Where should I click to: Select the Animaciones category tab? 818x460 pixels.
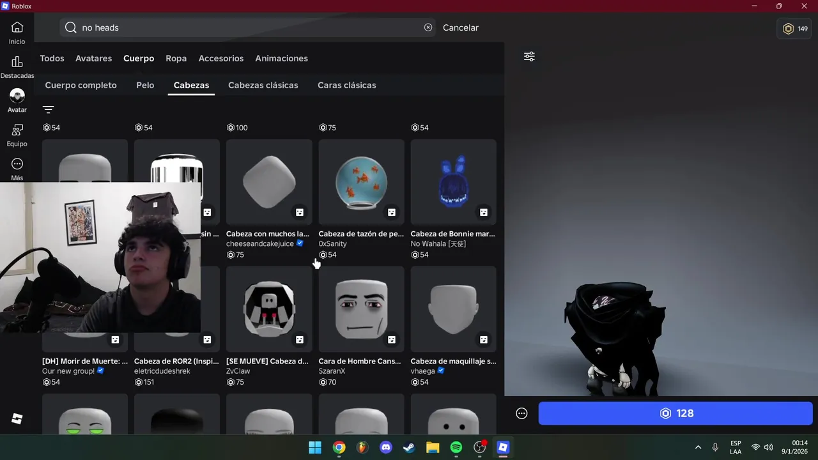(x=281, y=58)
